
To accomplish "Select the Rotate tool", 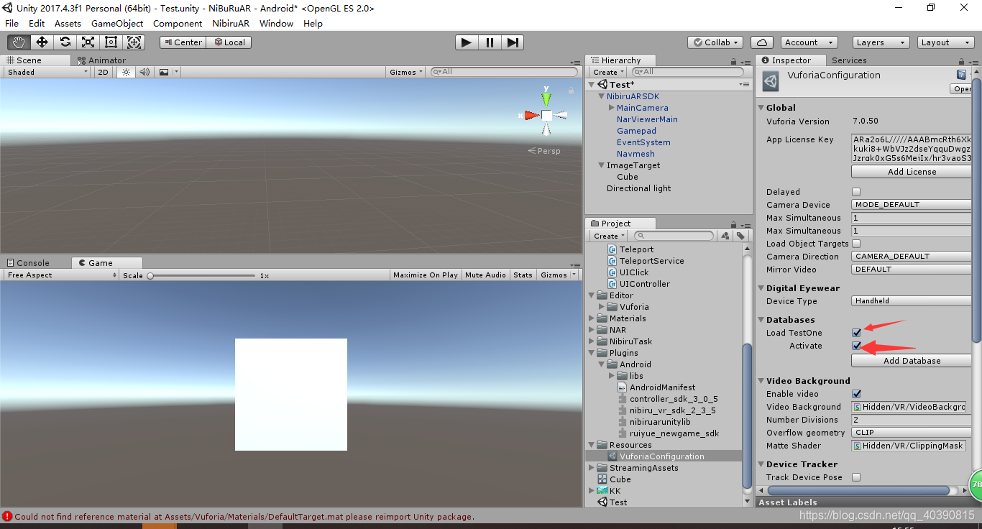I will coord(65,42).
